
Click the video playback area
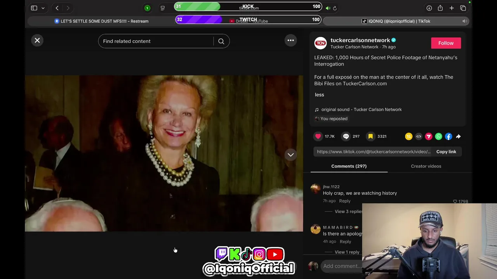click(164, 153)
